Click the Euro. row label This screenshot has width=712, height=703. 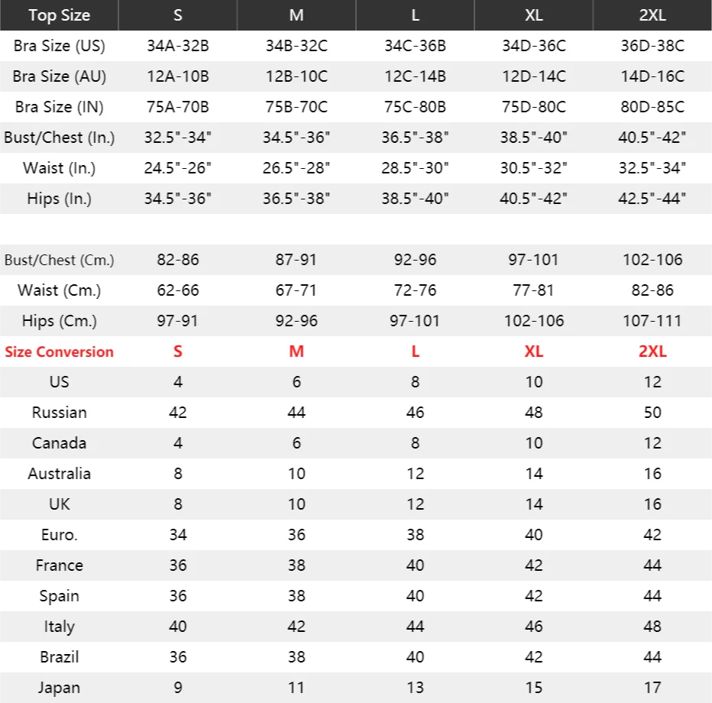point(59,535)
